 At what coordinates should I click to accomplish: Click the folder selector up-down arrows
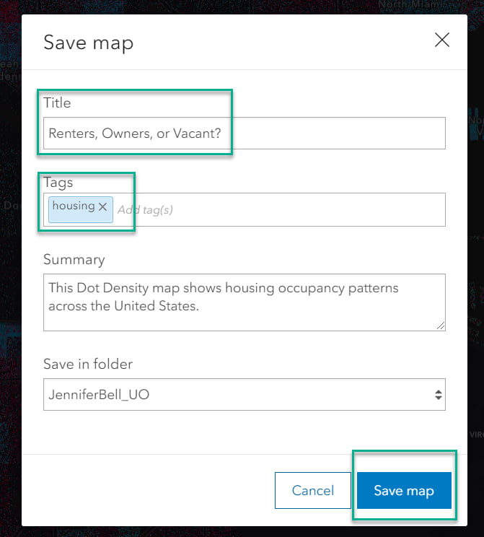(437, 395)
